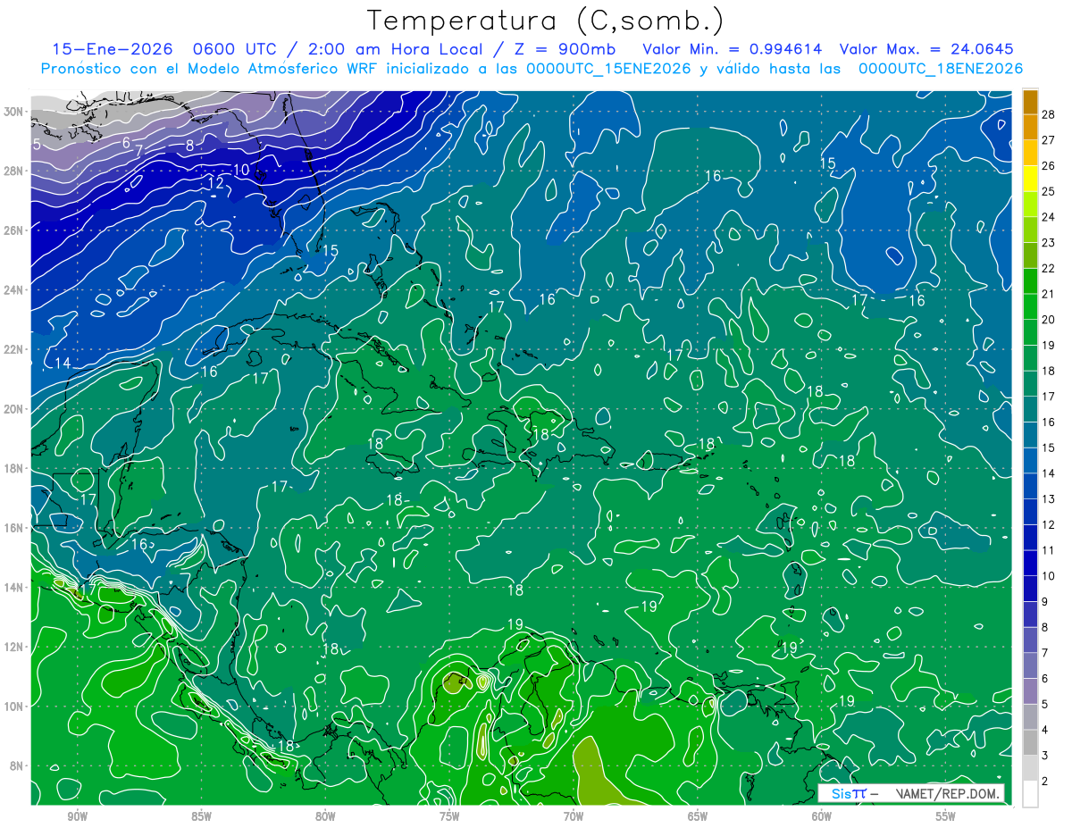Click the color scale label 28
This screenshot has height=828, width=1072.
1049,113
